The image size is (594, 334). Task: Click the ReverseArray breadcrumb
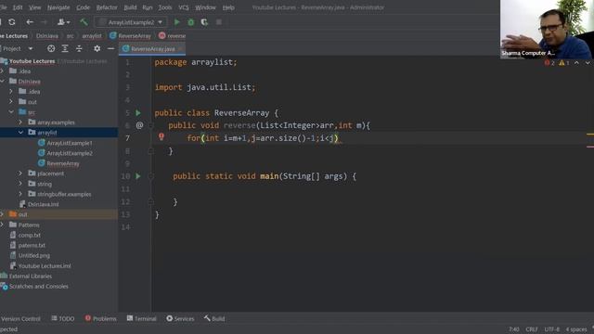click(x=130, y=35)
